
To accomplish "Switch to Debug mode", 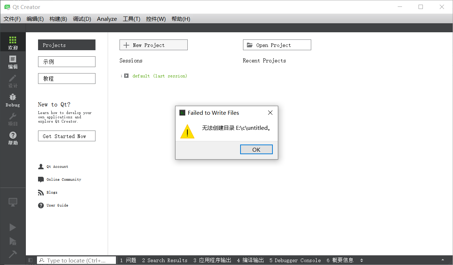I will [13, 100].
